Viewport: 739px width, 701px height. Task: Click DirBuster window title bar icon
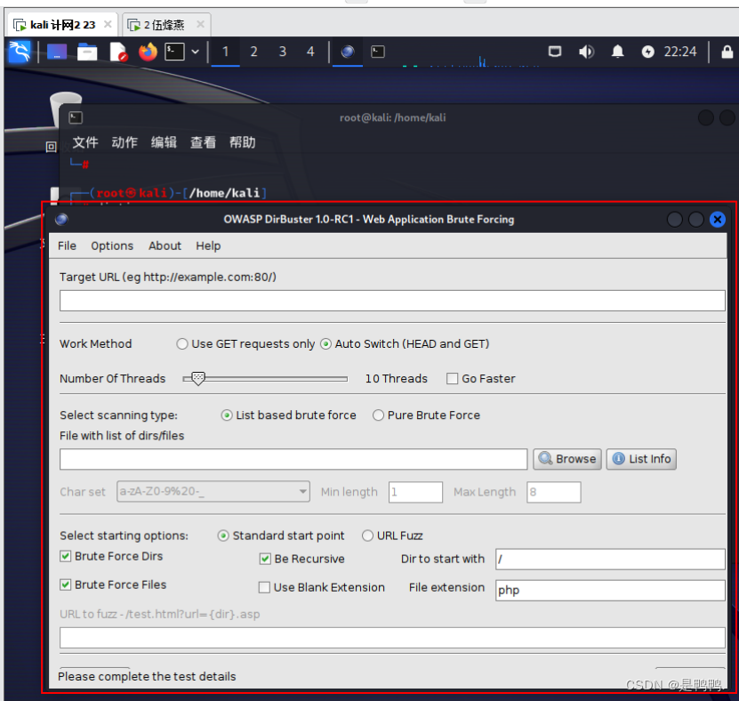click(x=61, y=219)
